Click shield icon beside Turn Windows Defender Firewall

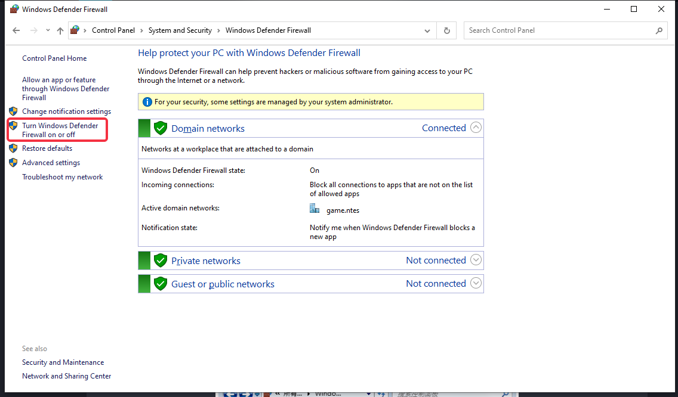[x=13, y=125]
